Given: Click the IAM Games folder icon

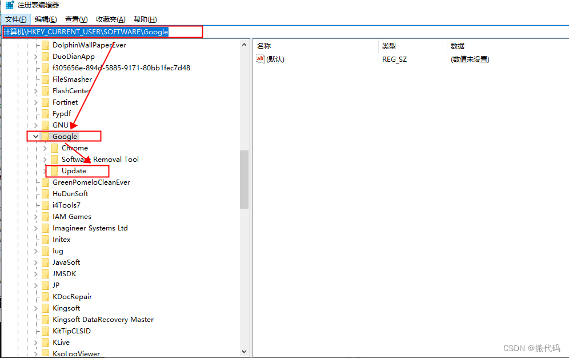Looking at the screenshot, I should [45, 217].
